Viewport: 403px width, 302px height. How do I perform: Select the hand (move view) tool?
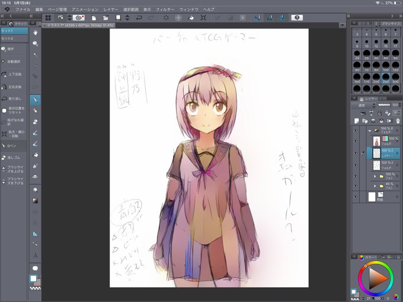pyautogui.click(x=35, y=33)
